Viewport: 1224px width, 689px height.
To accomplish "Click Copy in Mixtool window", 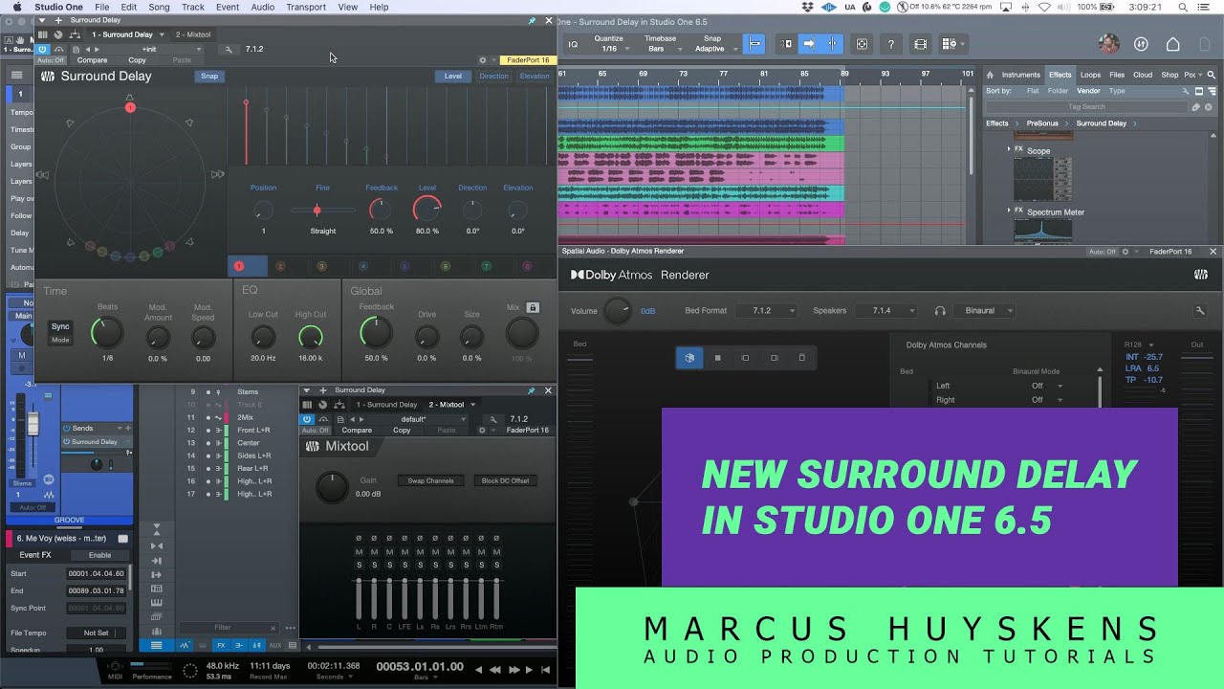I will (402, 431).
